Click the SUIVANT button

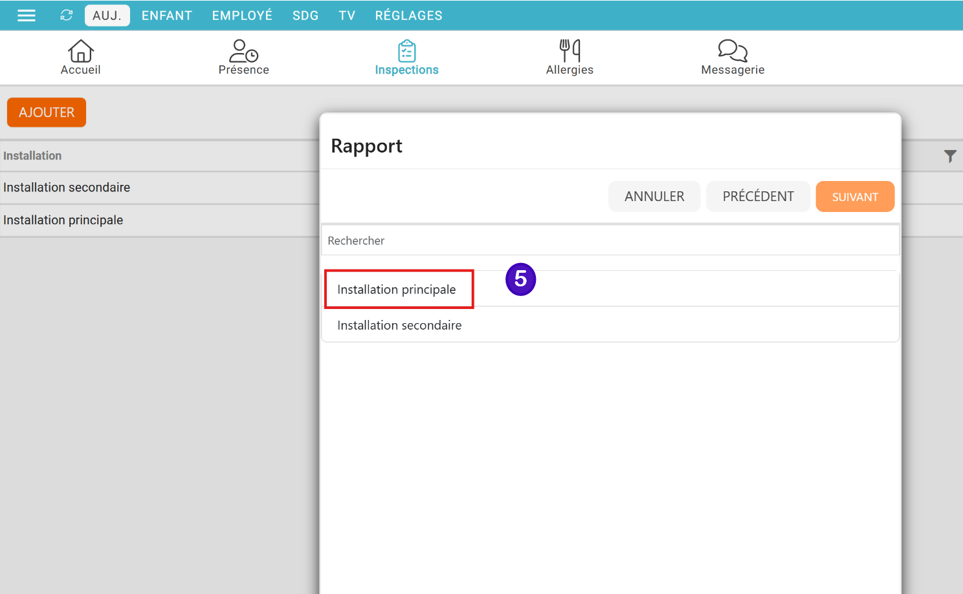point(854,196)
